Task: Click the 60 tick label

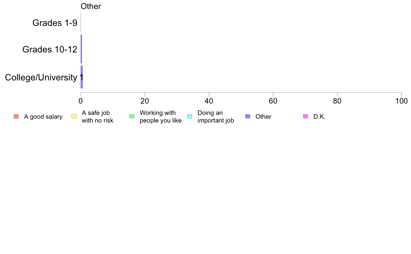Action: coord(273,101)
